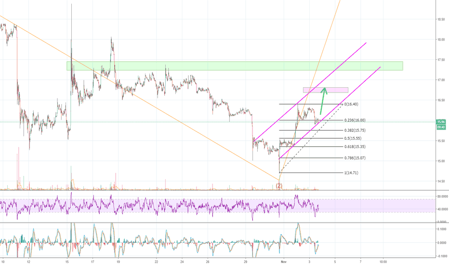Click the 0(16.40) Fibonacci level label
Image resolution: width=449 pixels, height=265 pixels.
pos(351,104)
